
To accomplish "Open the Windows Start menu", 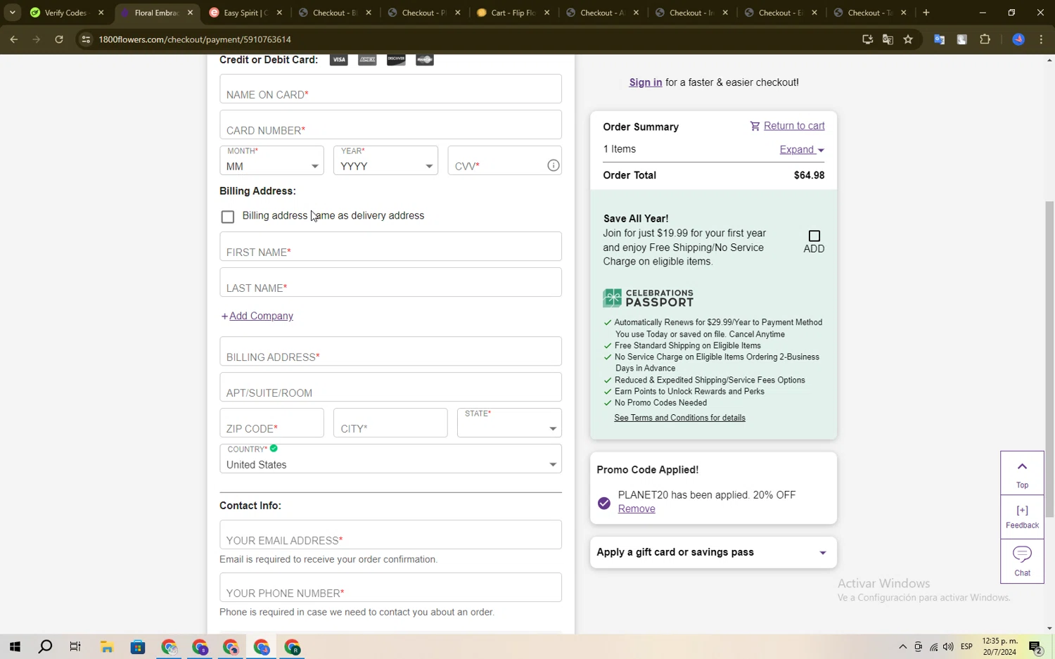I will coord(15,647).
